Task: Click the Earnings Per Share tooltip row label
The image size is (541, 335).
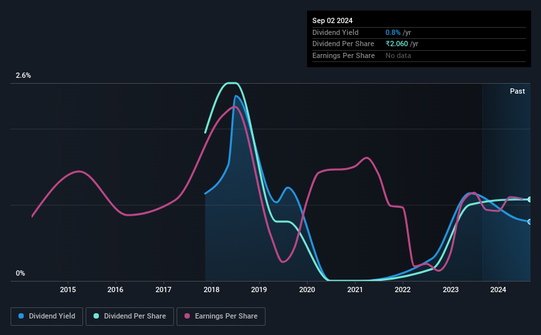Action: (x=343, y=55)
